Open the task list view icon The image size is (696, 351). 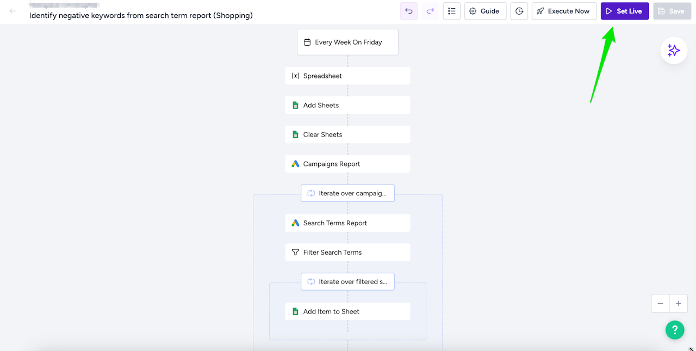451,11
